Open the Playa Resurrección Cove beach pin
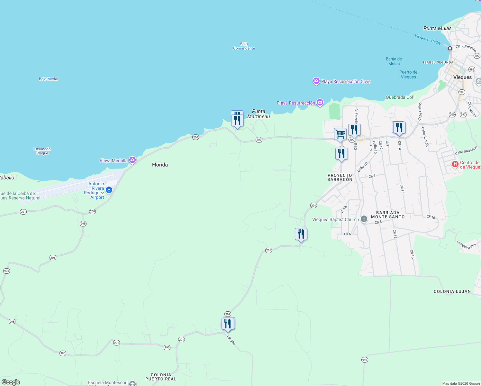Viewport: 481px width, 386px height. coord(316,81)
